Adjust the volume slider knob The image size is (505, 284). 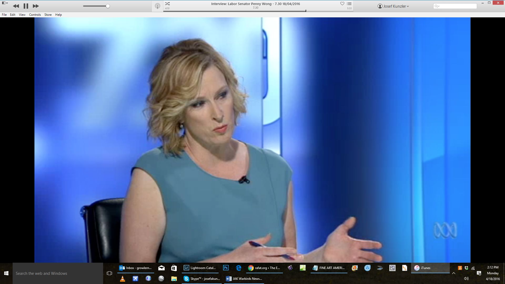[108, 6]
